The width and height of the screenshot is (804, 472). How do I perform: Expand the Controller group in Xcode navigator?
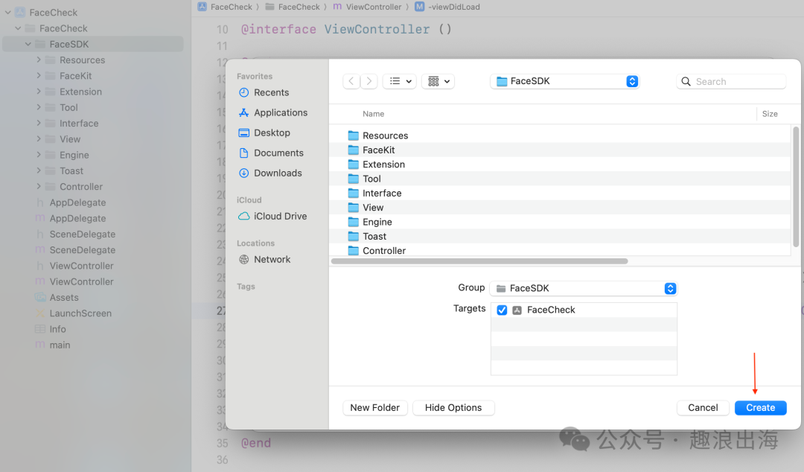[39, 186]
